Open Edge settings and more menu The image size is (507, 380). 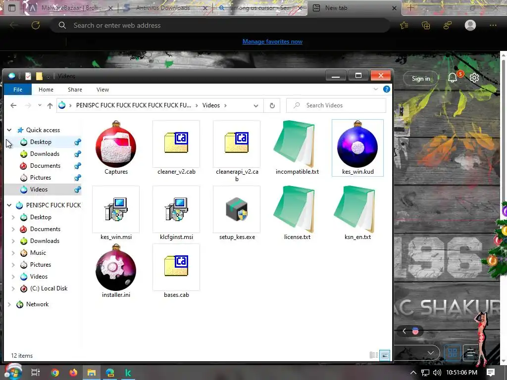pos(493,25)
